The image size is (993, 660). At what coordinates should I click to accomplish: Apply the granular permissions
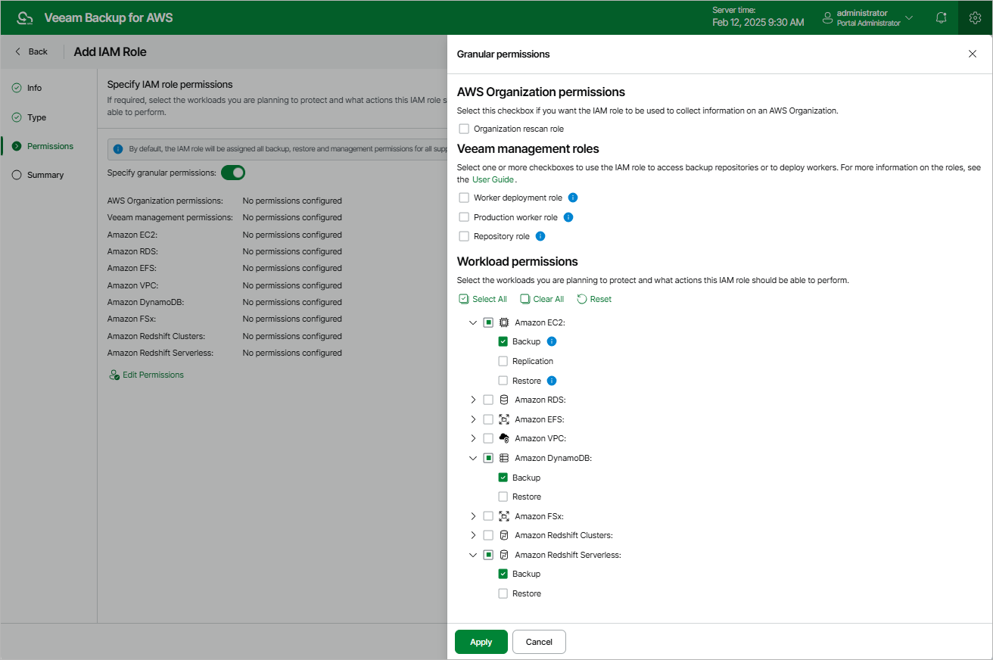click(x=481, y=642)
